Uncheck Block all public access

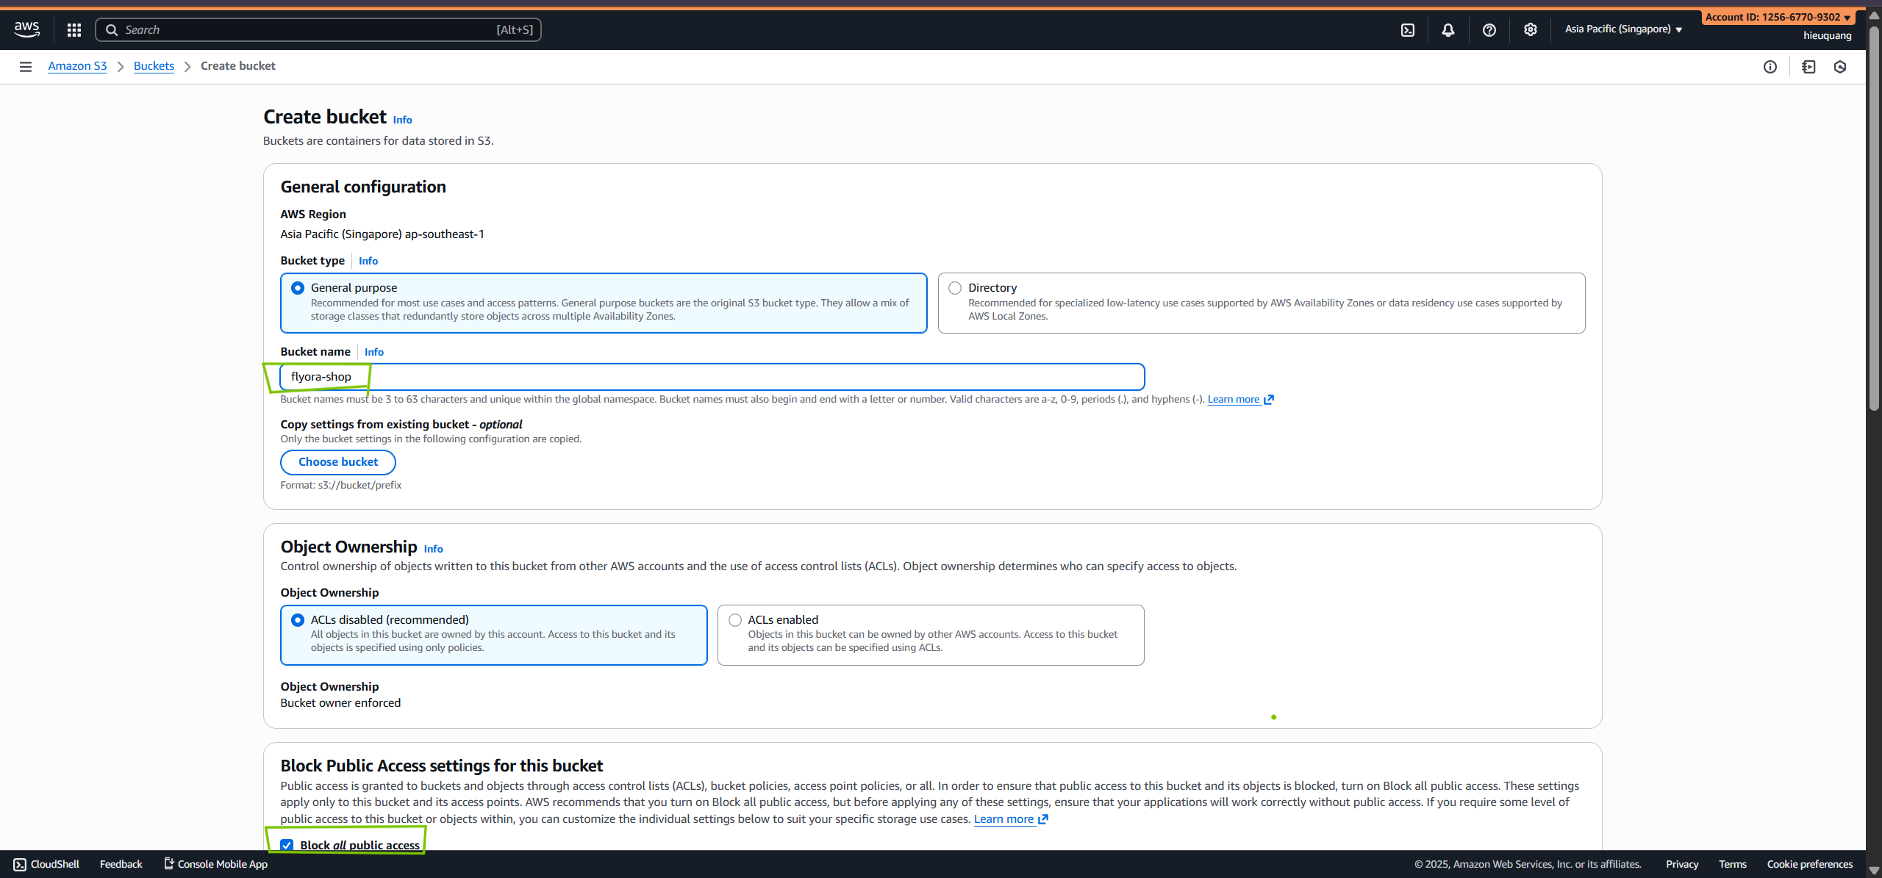287,845
